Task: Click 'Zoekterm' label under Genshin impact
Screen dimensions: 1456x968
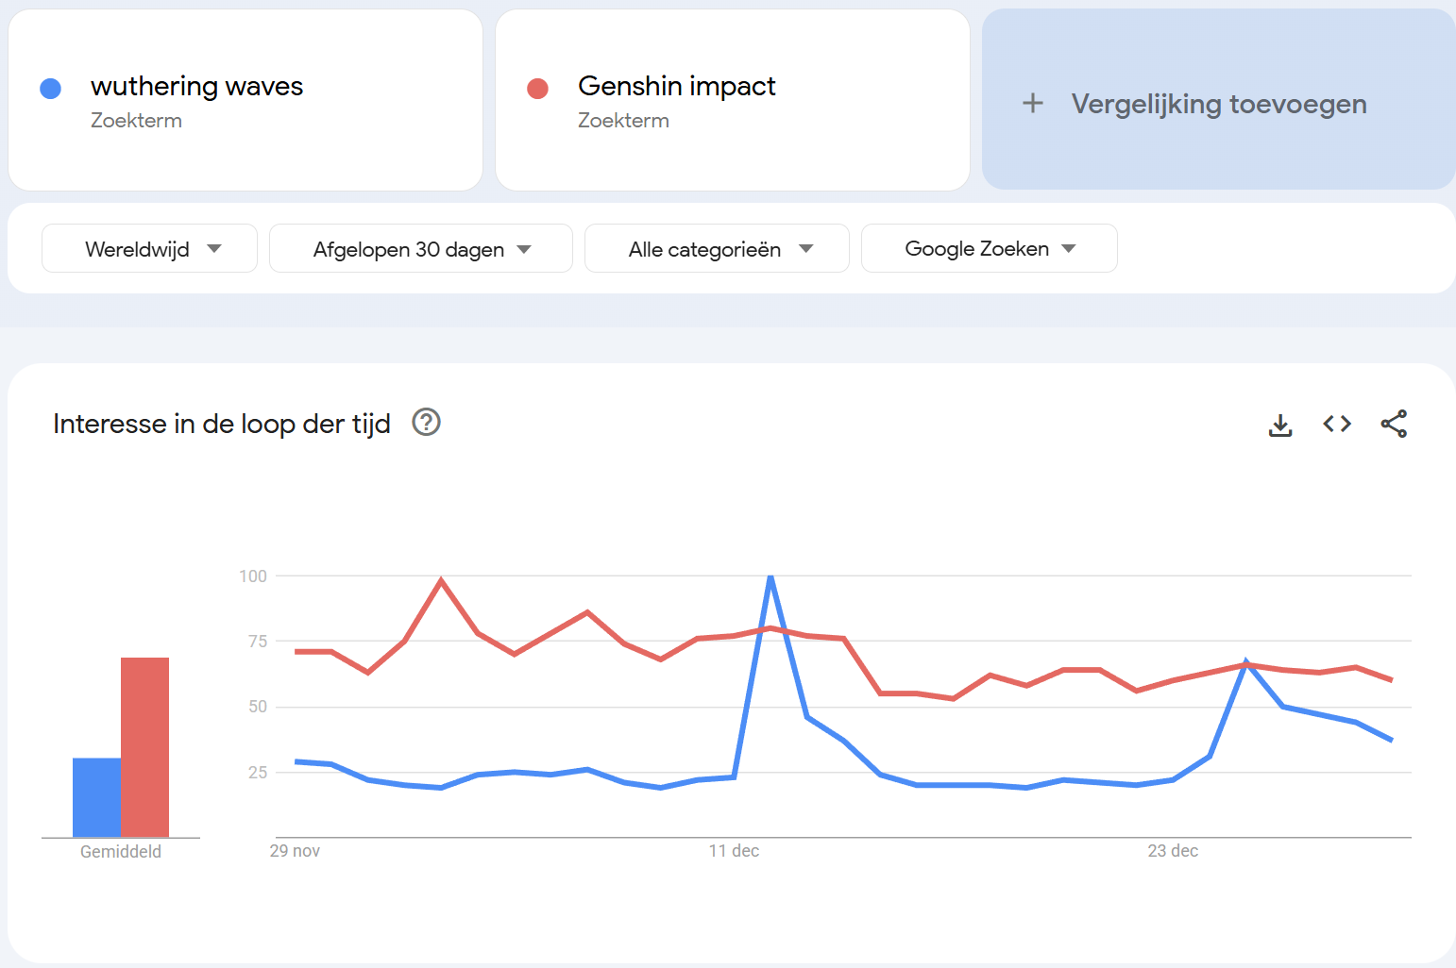Action: [x=623, y=121]
